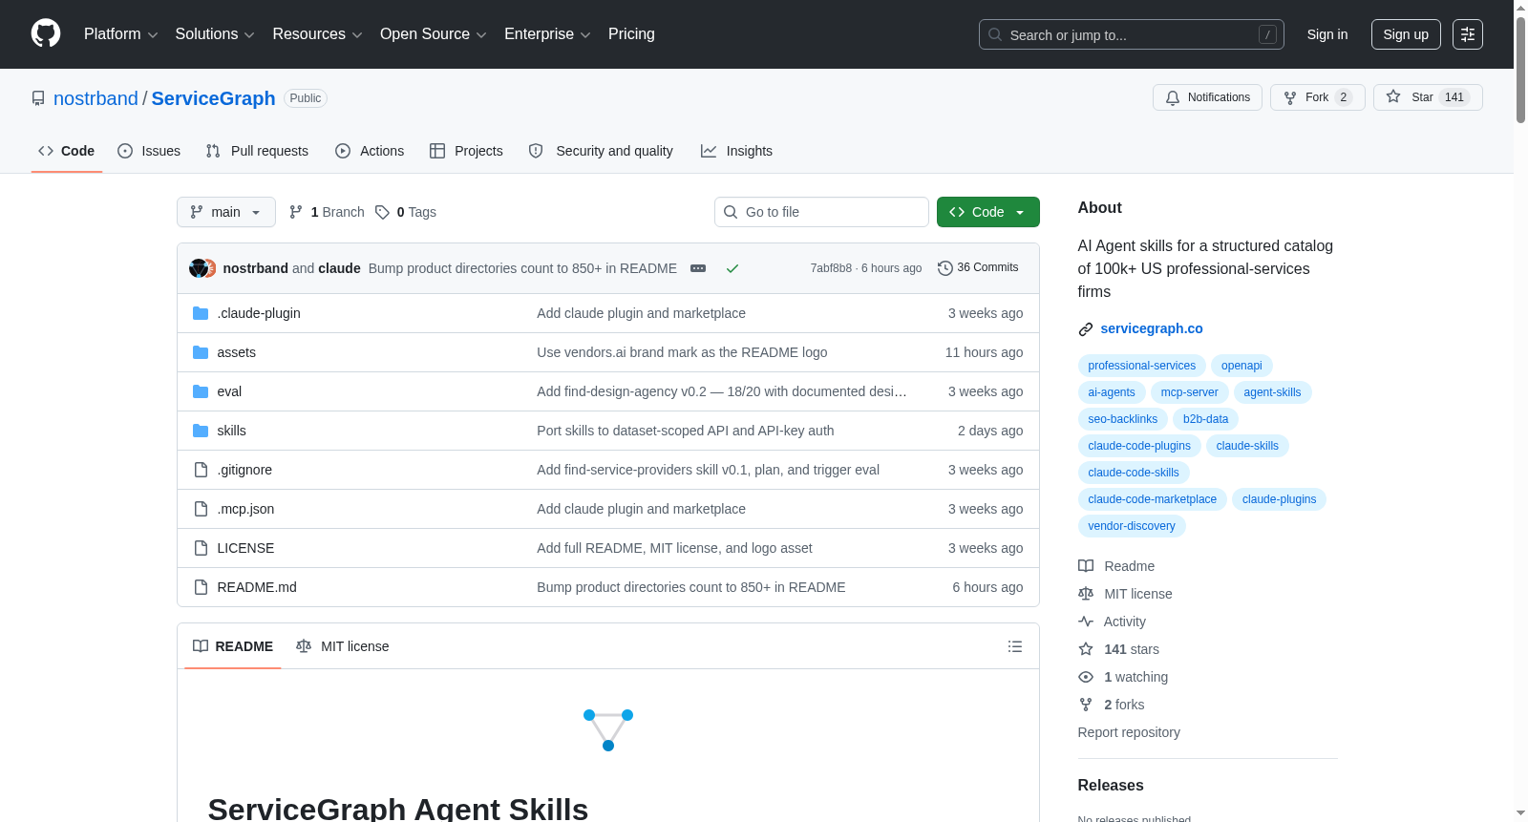Click the eye icon beside watching
Viewport: 1528px width, 822px height.
[1086, 677]
